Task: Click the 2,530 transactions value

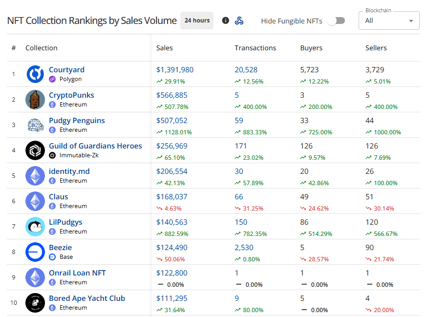Action: coord(244,248)
